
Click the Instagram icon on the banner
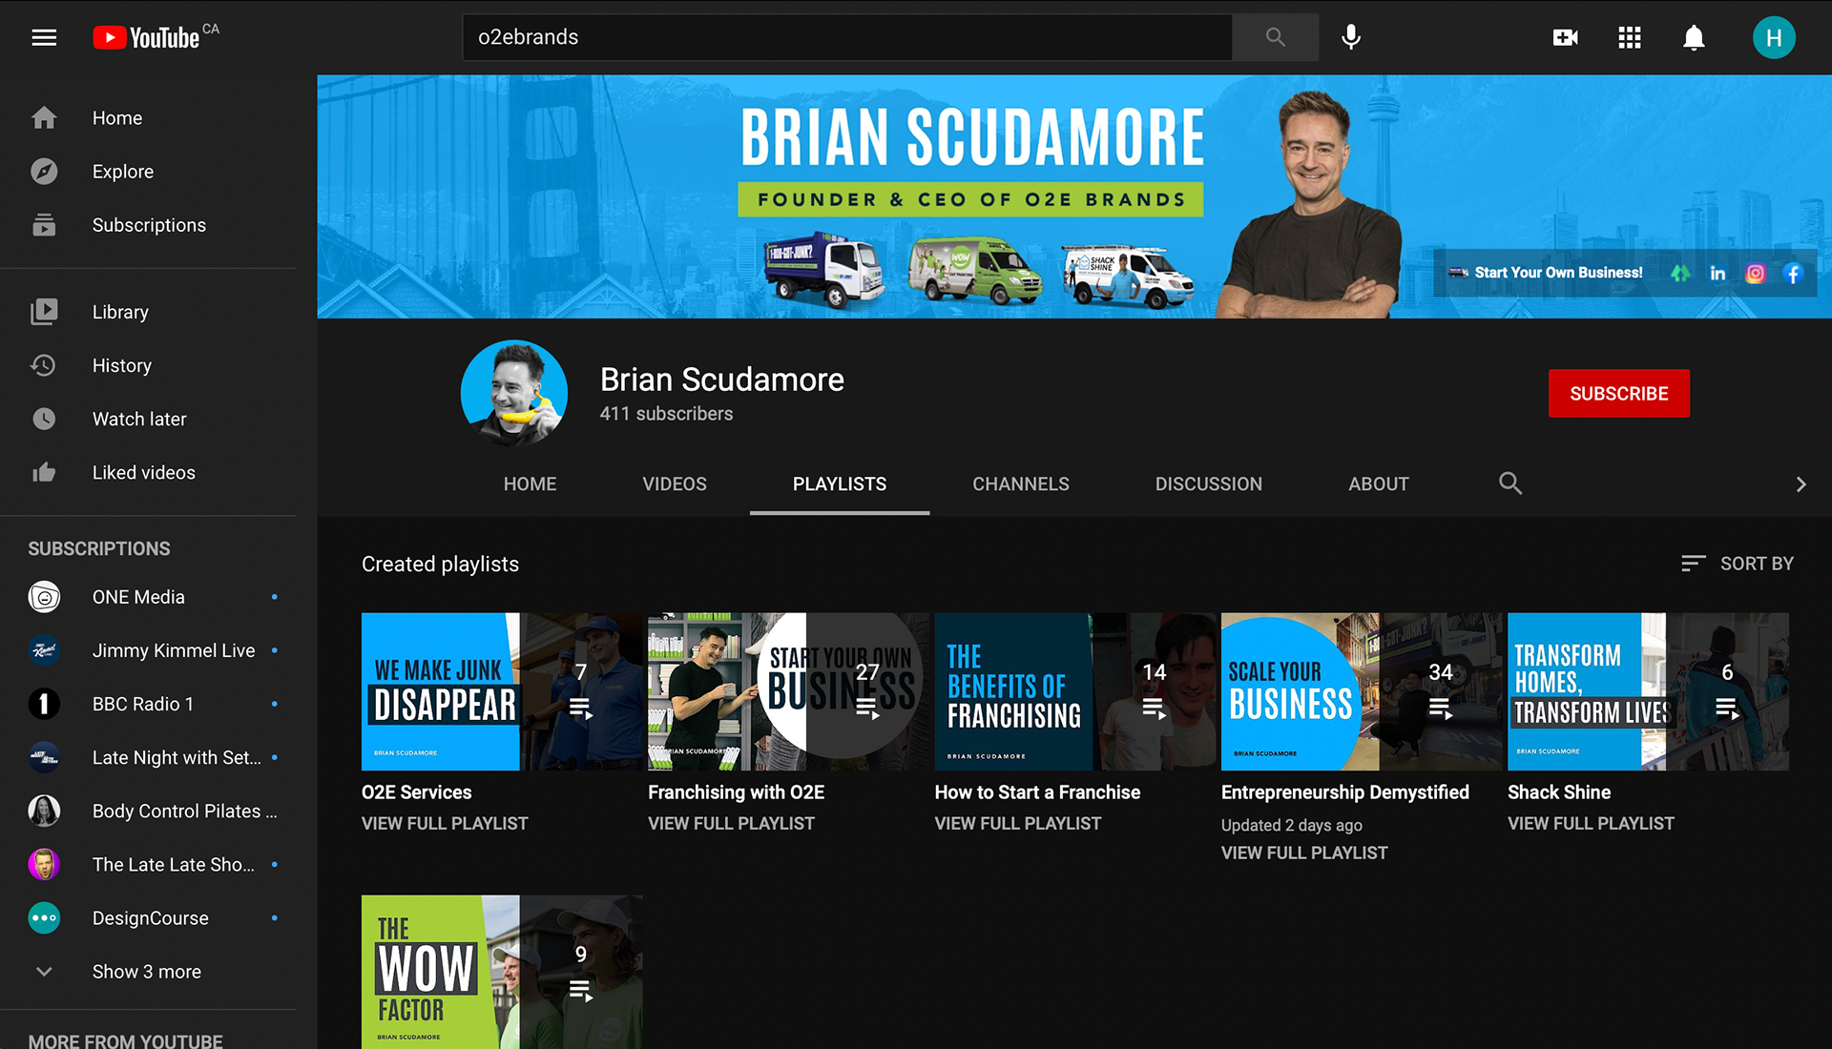(1755, 274)
